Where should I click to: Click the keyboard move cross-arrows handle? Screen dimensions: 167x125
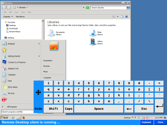(x=38, y=92)
